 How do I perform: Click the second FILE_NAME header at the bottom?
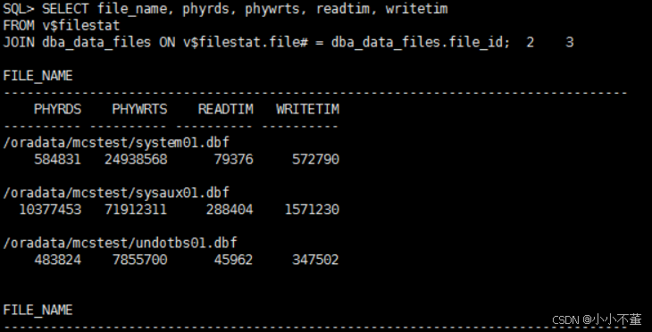point(38,310)
